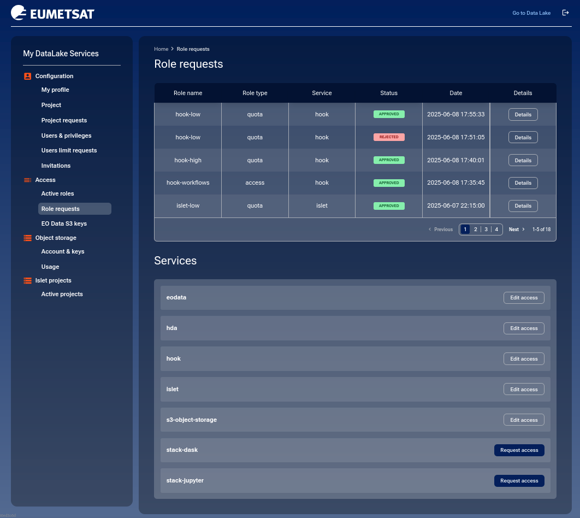This screenshot has width=580, height=518.
Task: Go to Users & privileges
Action: pos(66,136)
